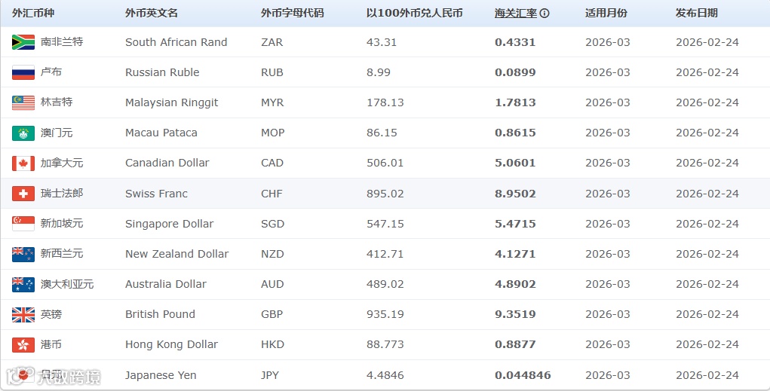Click the Hong Kong flag icon

tap(23, 345)
